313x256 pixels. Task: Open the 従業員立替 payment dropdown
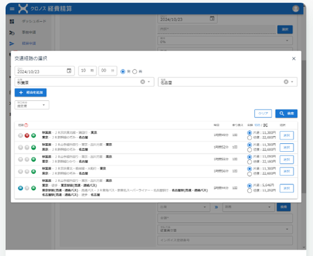click(x=225, y=229)
